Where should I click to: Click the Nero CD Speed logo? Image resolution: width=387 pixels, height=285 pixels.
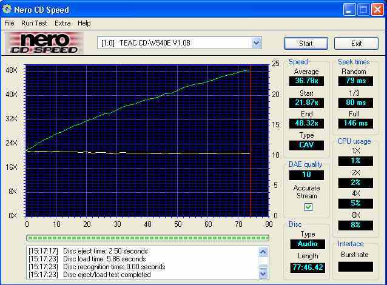tap(44, 43)
